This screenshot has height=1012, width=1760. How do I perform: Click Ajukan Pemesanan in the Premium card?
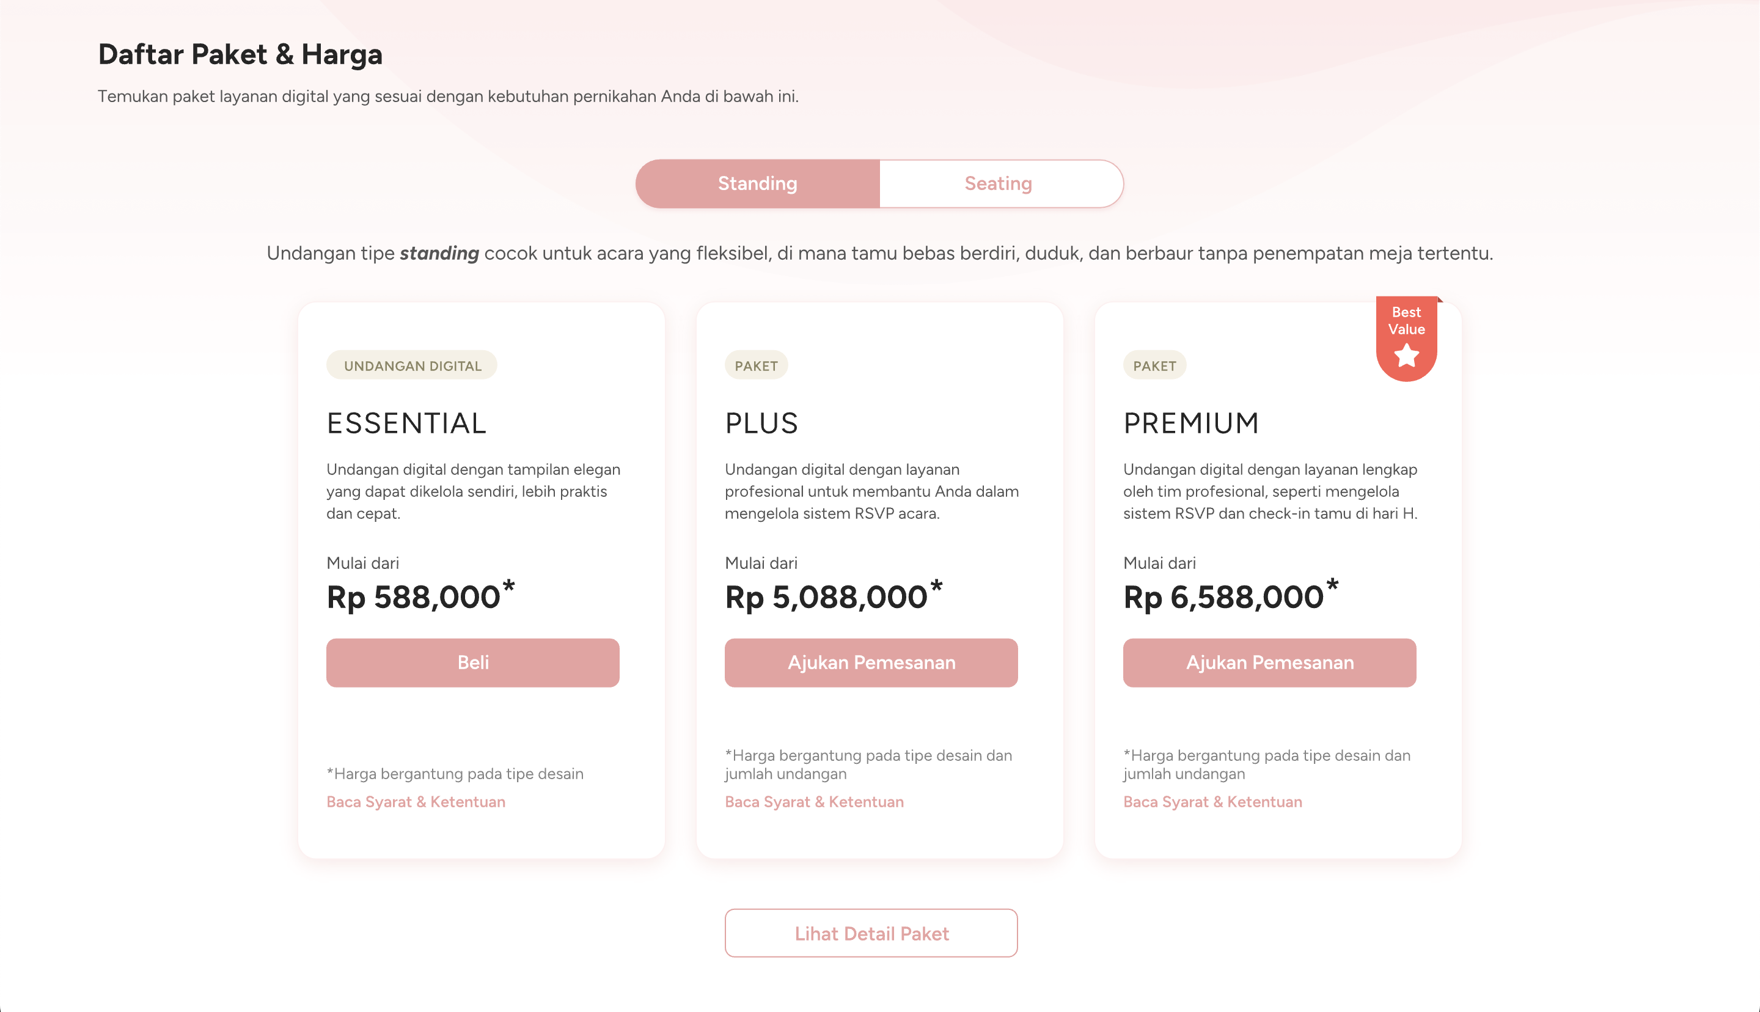tap(1269, 662)
